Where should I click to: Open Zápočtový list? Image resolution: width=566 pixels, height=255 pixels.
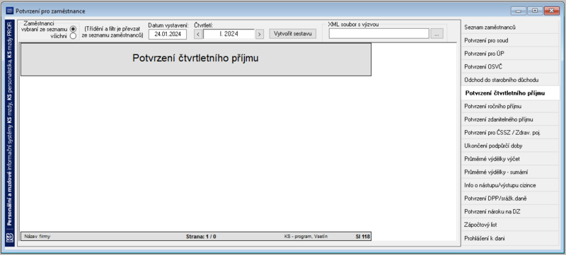point(509,225)
